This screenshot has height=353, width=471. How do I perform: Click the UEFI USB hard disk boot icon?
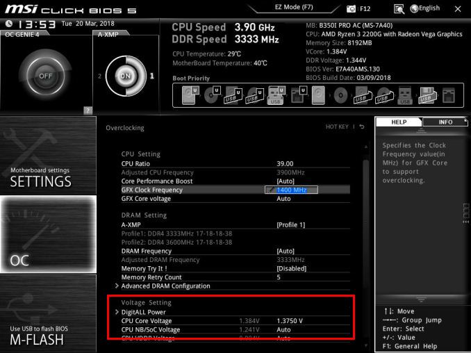[233, 95]
